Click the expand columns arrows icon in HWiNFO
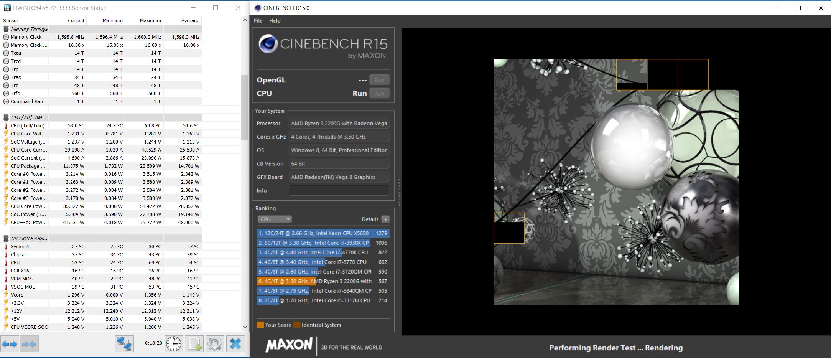The image size is (831, 358). click(10, 344)
